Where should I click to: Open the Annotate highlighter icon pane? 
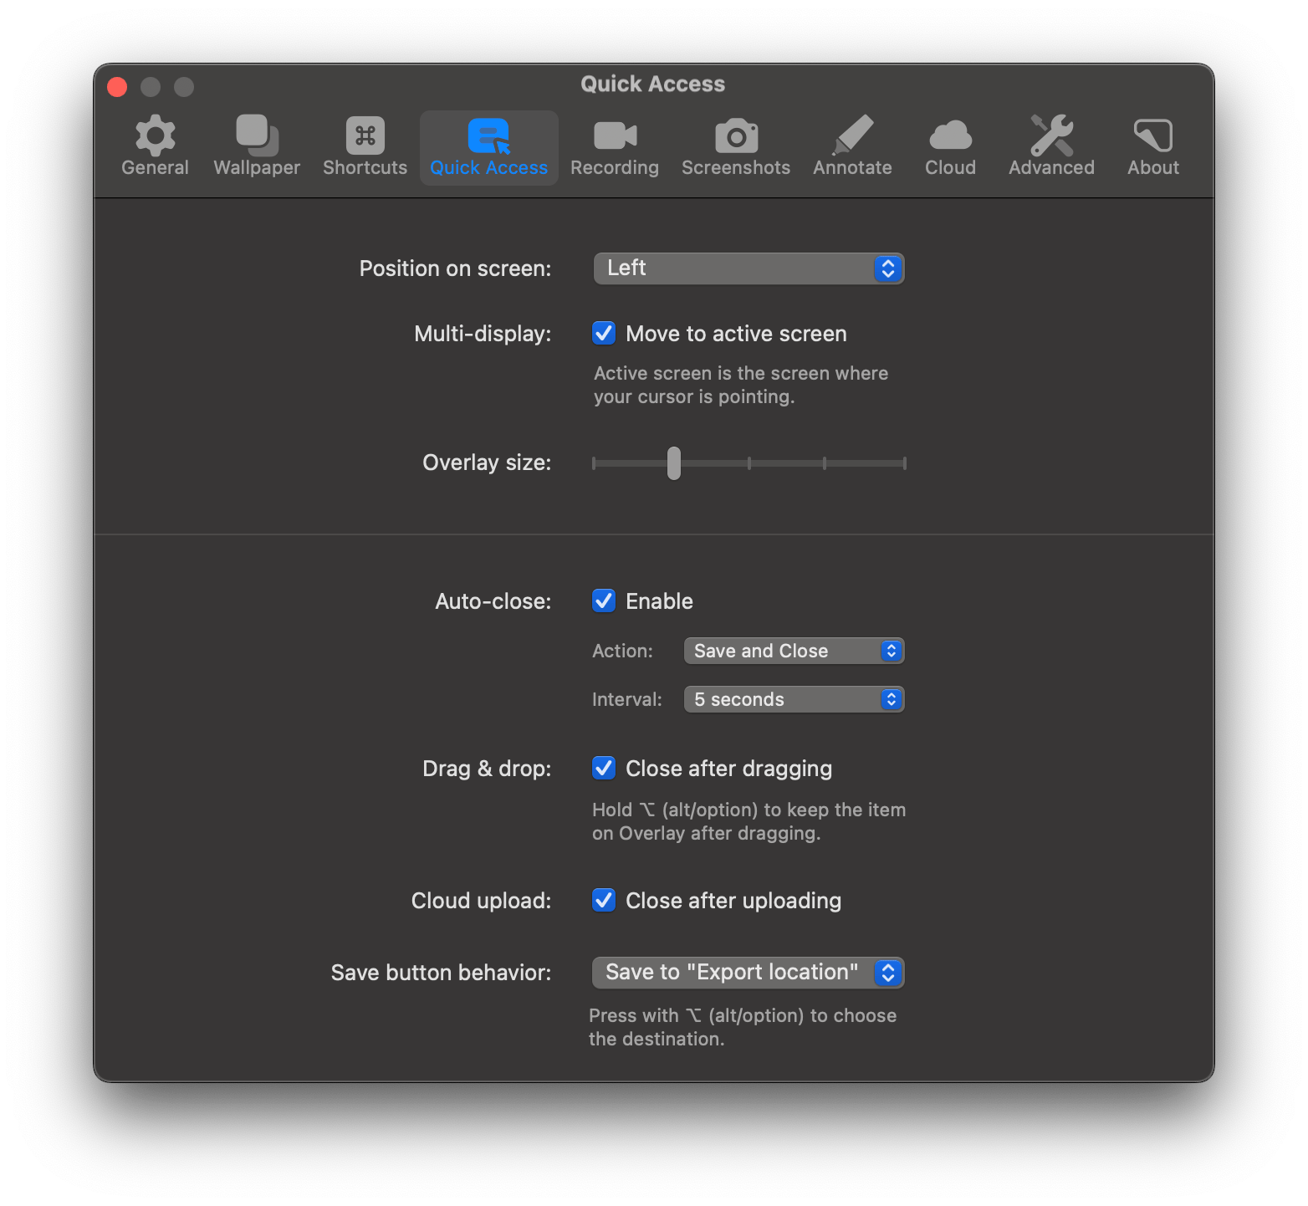(852, 135)
